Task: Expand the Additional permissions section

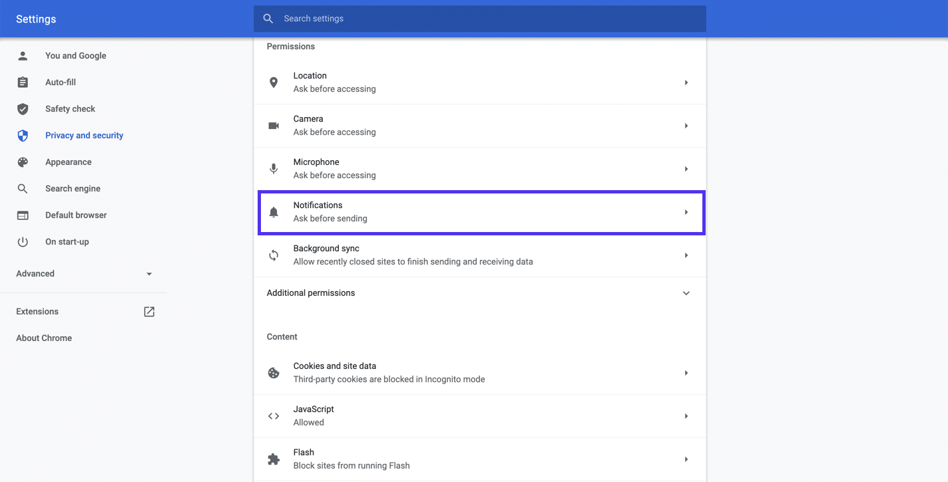Action: [x=686, y=293]
